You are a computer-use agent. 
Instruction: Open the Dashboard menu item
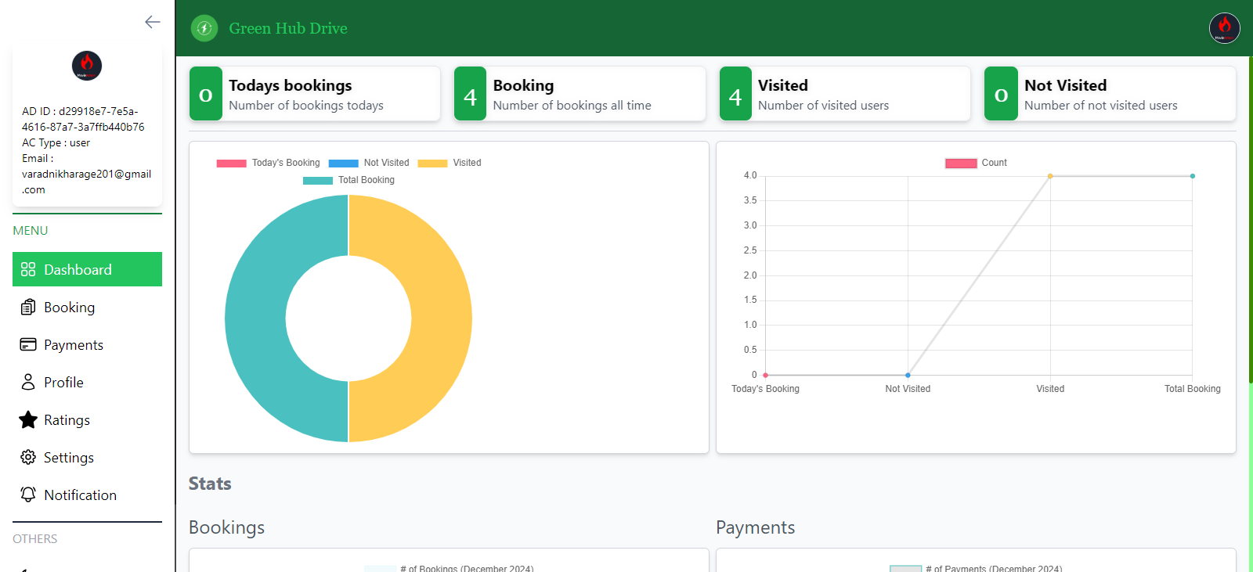(x=87, y=269)
